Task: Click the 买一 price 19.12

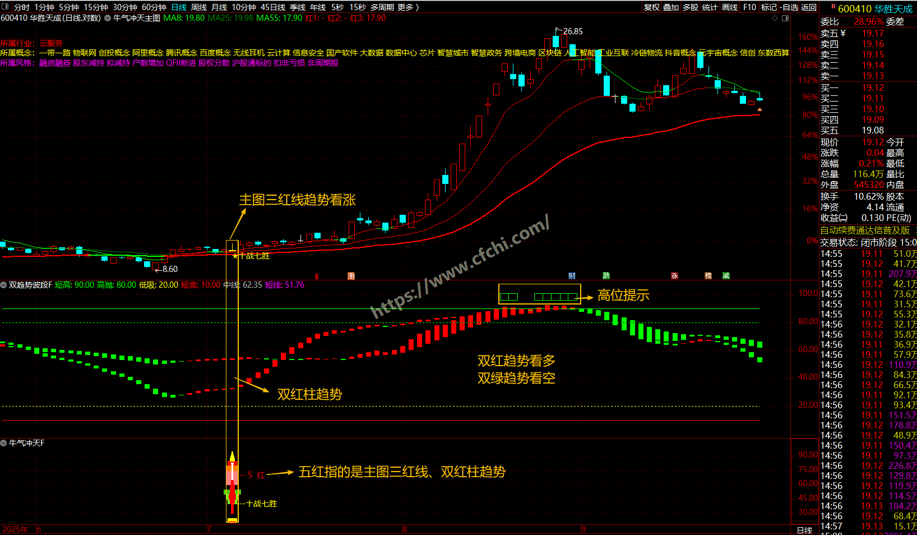Action: click(873, 87)
